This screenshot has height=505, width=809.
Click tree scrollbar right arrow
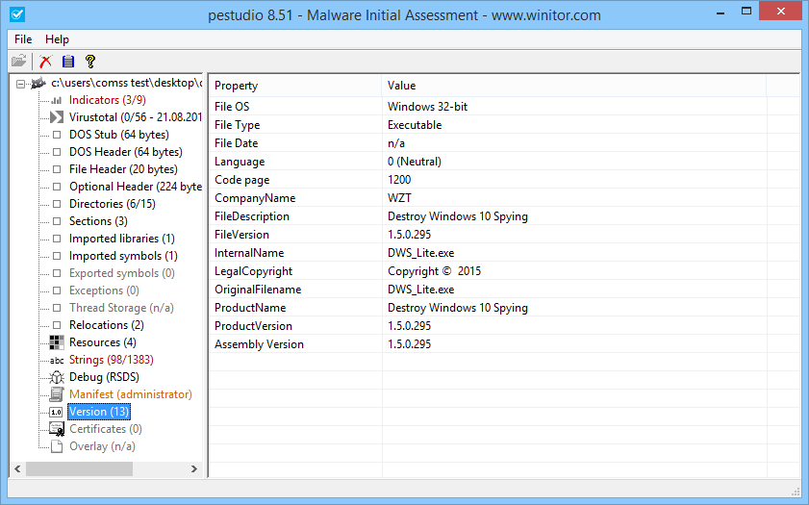[194, 468]
